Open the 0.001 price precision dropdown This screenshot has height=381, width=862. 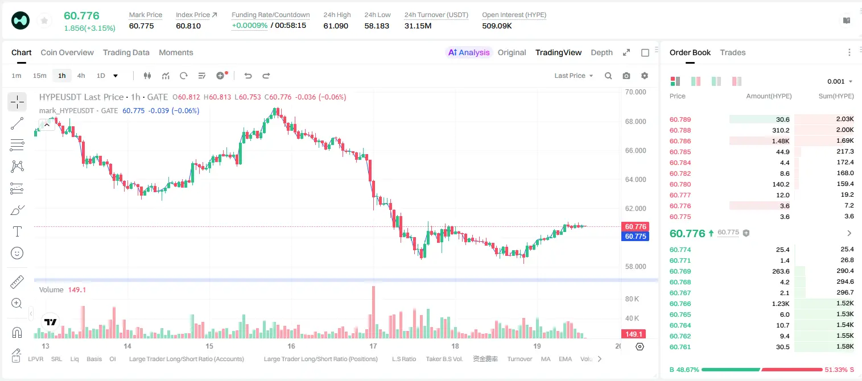point(840,81)
